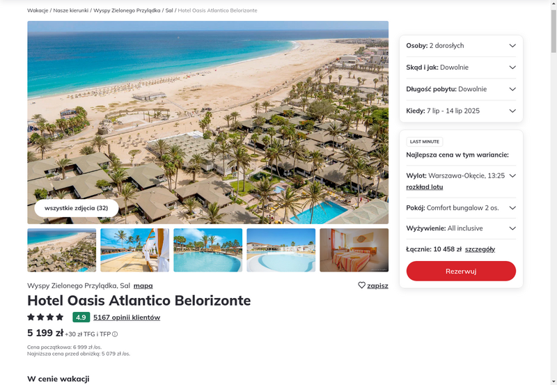Click the heart icon to save hotel
The height and width of the screenshot is (385, 557).
361,285
